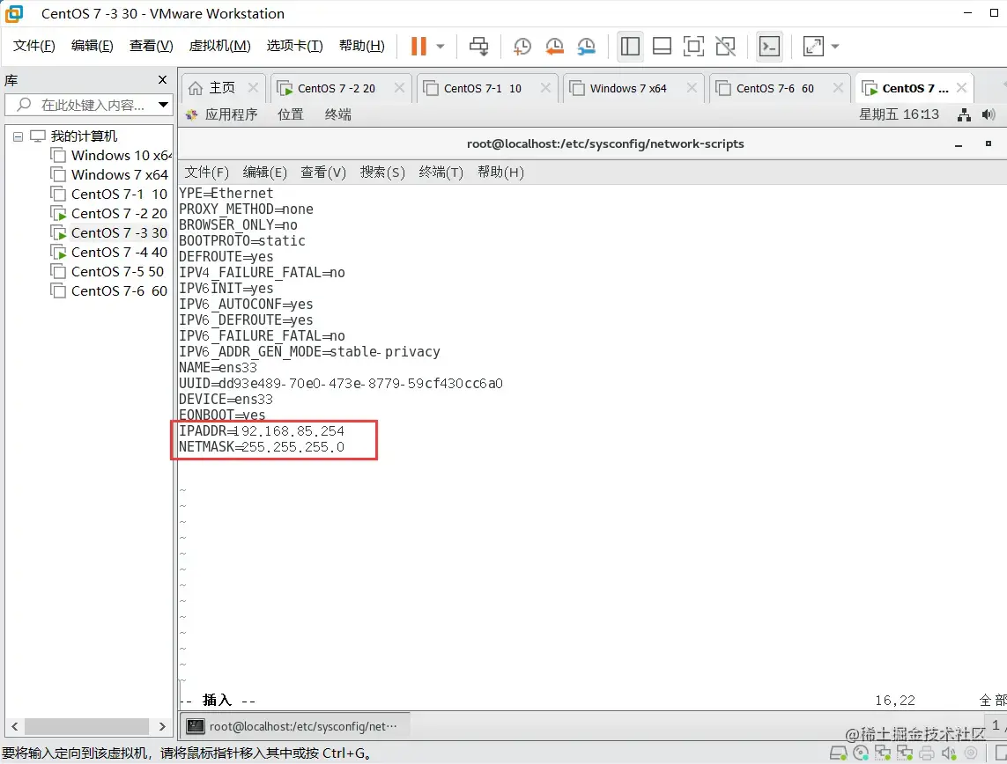Open terminal 搜索(S) menu

(382, 172)
